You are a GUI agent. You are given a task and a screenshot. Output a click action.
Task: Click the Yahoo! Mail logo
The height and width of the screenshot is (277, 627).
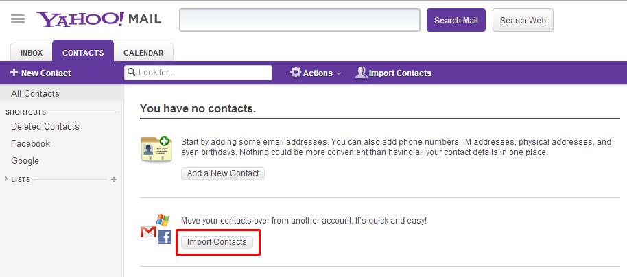tap(99, 19)
